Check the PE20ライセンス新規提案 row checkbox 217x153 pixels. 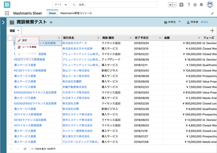(10, 60)
